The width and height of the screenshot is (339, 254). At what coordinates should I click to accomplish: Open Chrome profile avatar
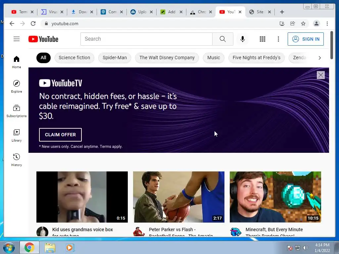316,23
